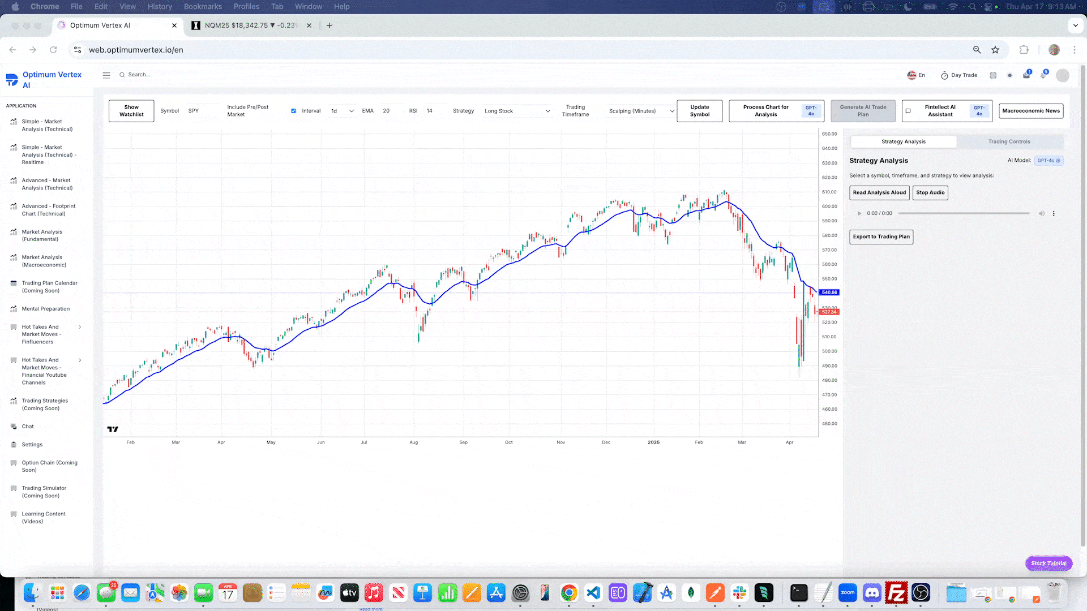1087x611 pixels.
Task: Click the page vertical scrollbar
Action: pyautogui.click(x=1083, y=305)
